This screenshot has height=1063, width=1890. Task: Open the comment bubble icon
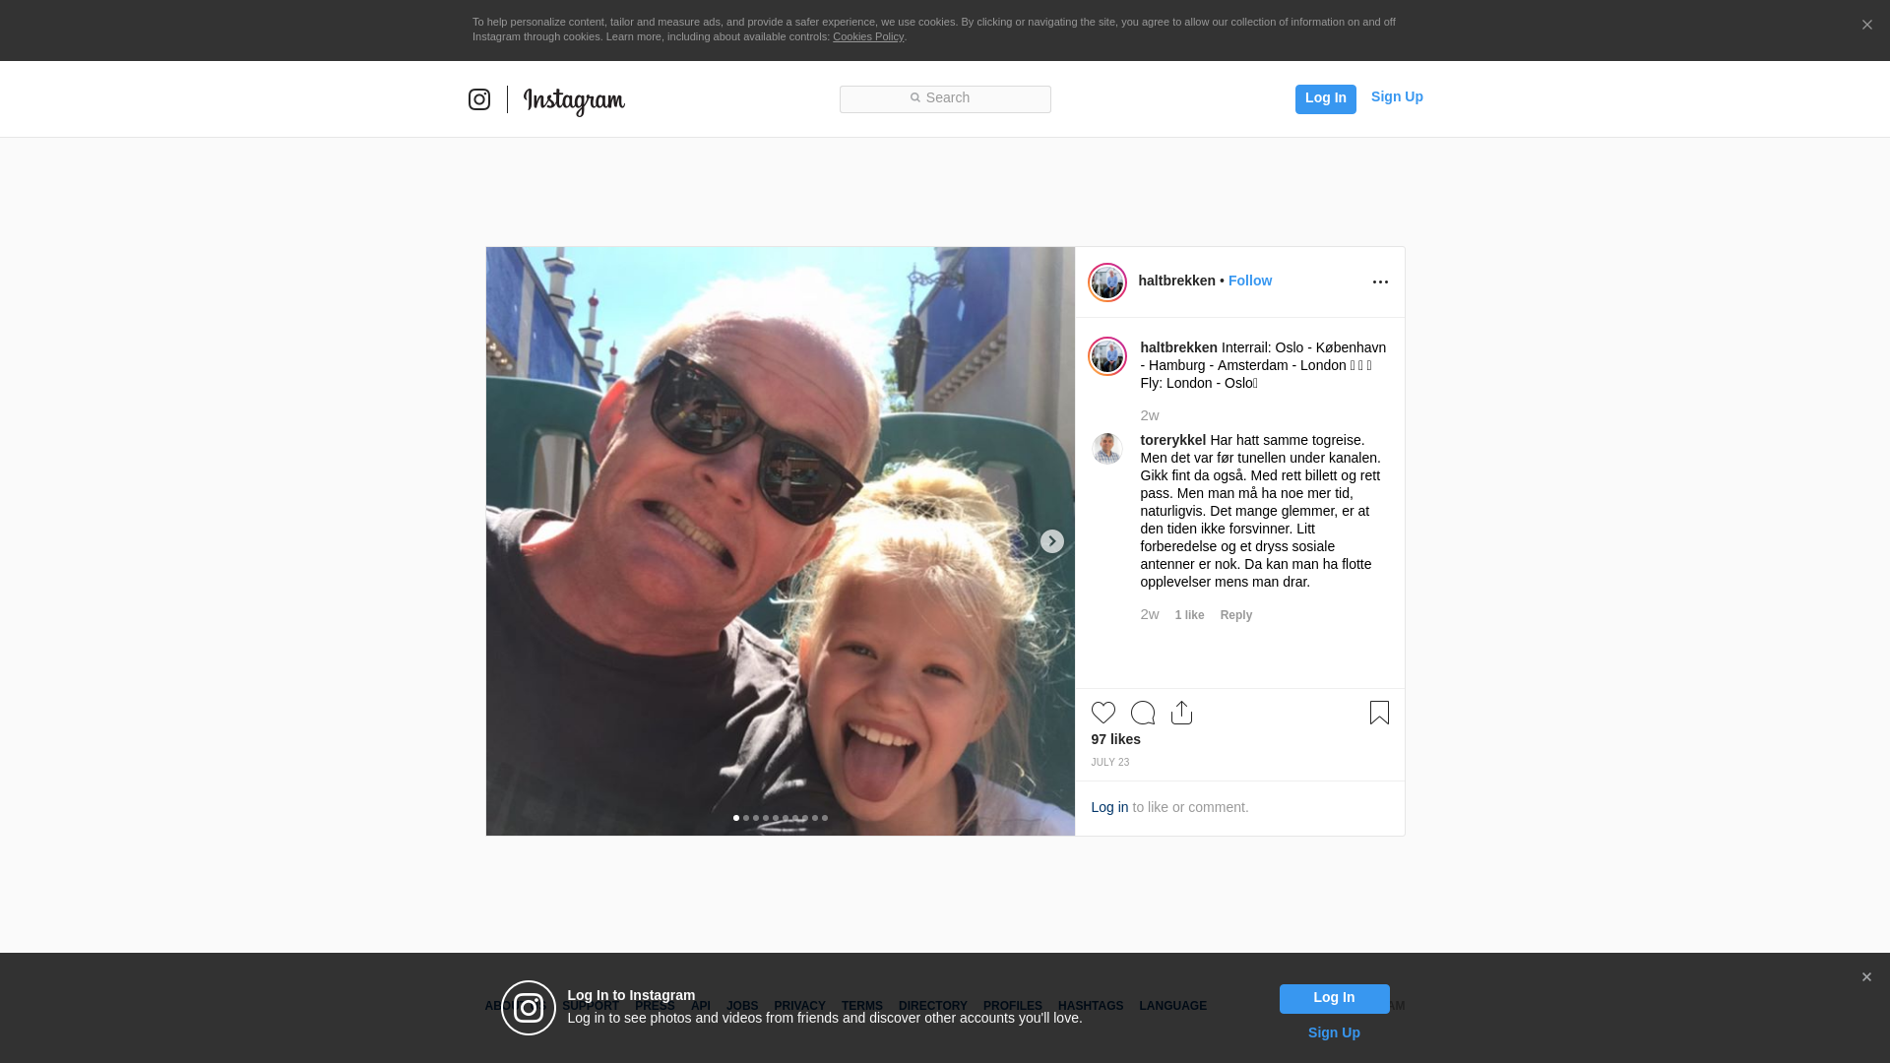(x=1143, y=713)
